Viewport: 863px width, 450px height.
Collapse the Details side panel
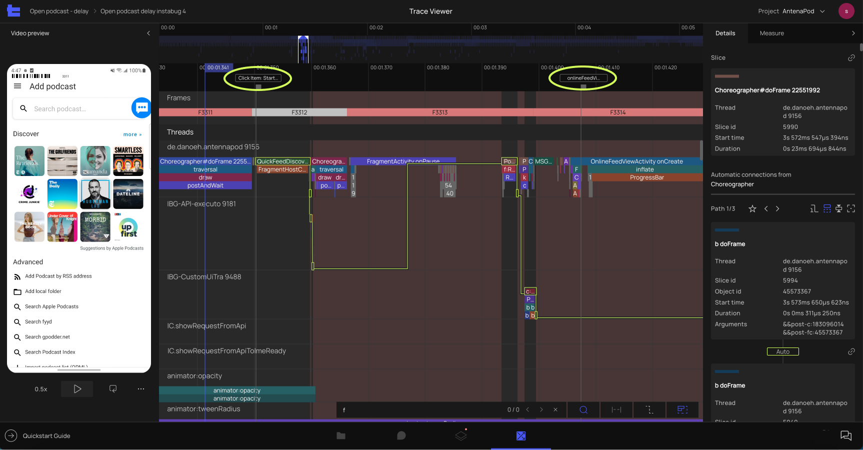pos(853,33)
